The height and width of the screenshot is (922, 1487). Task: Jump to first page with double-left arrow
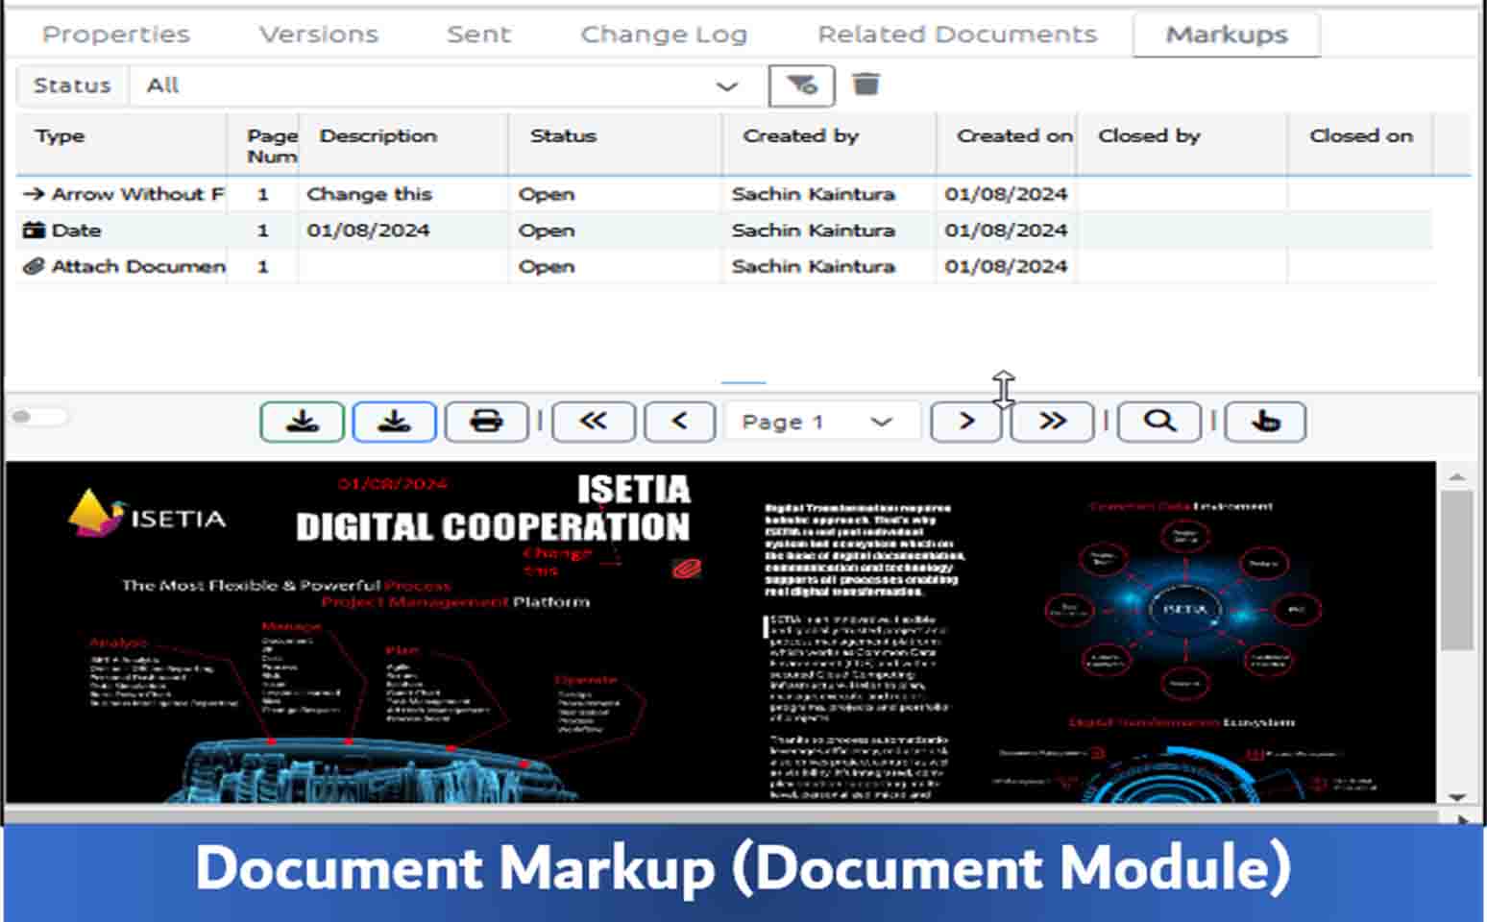point(593,422)
